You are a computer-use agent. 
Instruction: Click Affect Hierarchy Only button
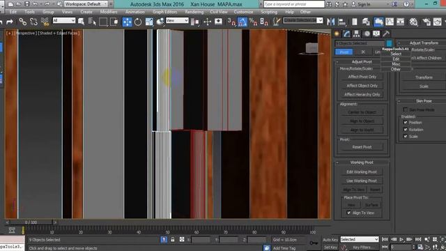[362, 95]
